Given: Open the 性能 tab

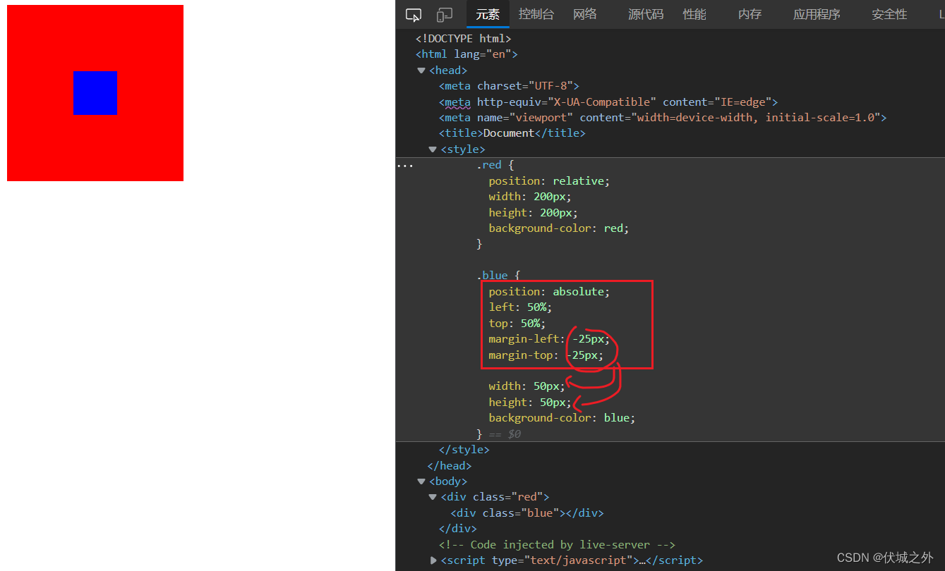Looking at the screenshot, I should click(694, 14).
